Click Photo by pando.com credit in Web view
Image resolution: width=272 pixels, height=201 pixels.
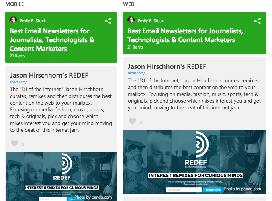pos(243,189)
